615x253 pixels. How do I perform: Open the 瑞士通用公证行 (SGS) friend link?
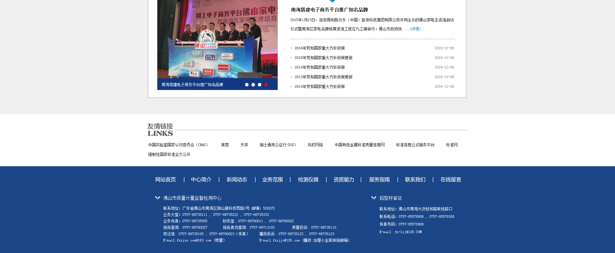pyautogui.click(x=278, y=145)
